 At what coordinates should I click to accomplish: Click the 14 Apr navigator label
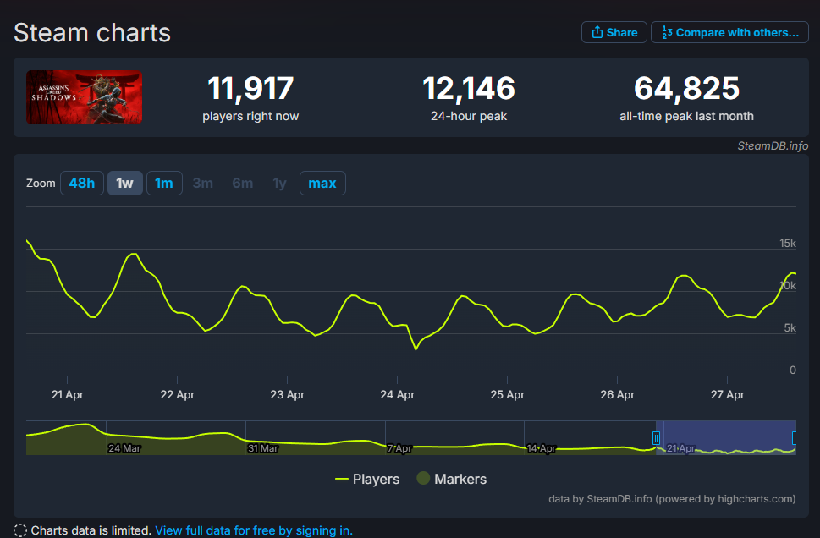pyautogui.click(x=542, y=448)
